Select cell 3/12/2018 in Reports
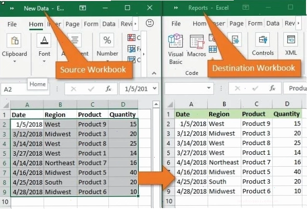 pyautogui.click(x=191, y=133)
